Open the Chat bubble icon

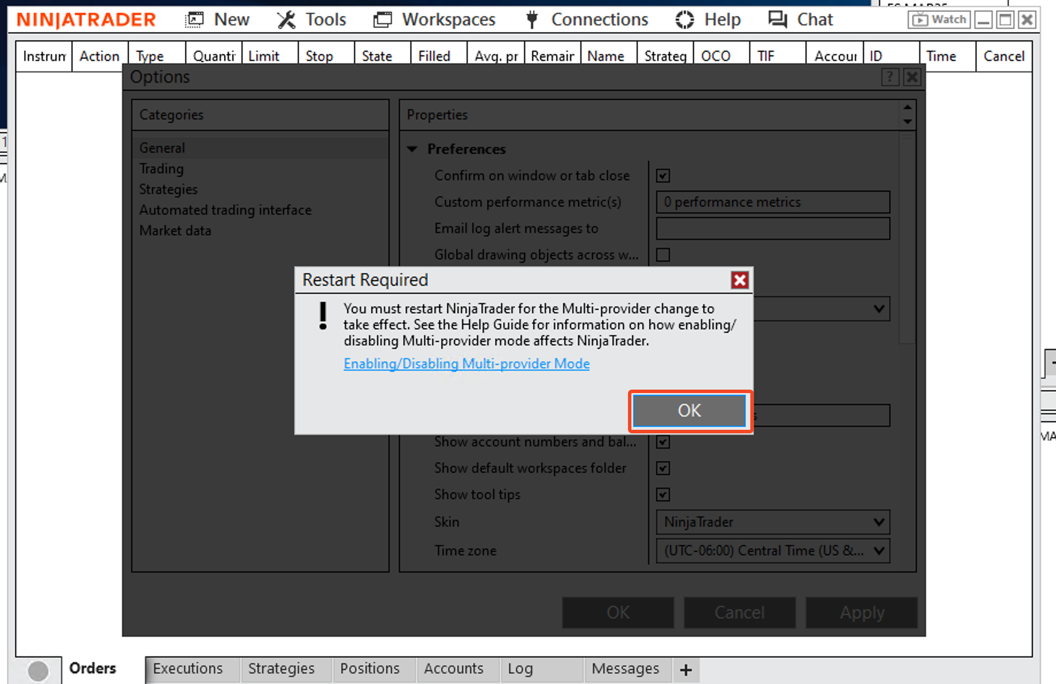point(777,20)
